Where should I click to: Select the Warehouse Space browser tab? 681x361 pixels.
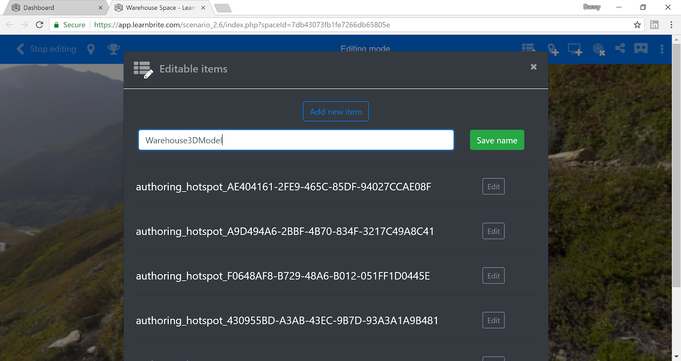(x=161, y=8)
